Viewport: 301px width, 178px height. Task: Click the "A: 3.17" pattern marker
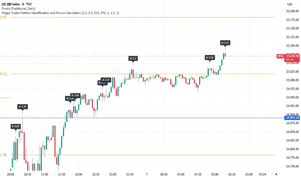[106, 80]
